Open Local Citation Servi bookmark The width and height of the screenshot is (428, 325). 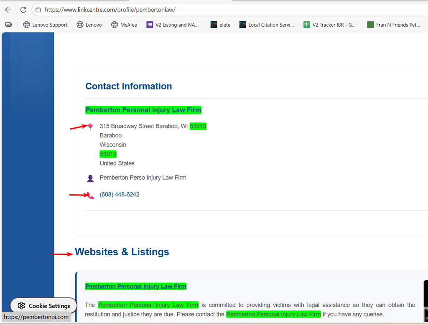pyautogui.click(x=267, y=25)
